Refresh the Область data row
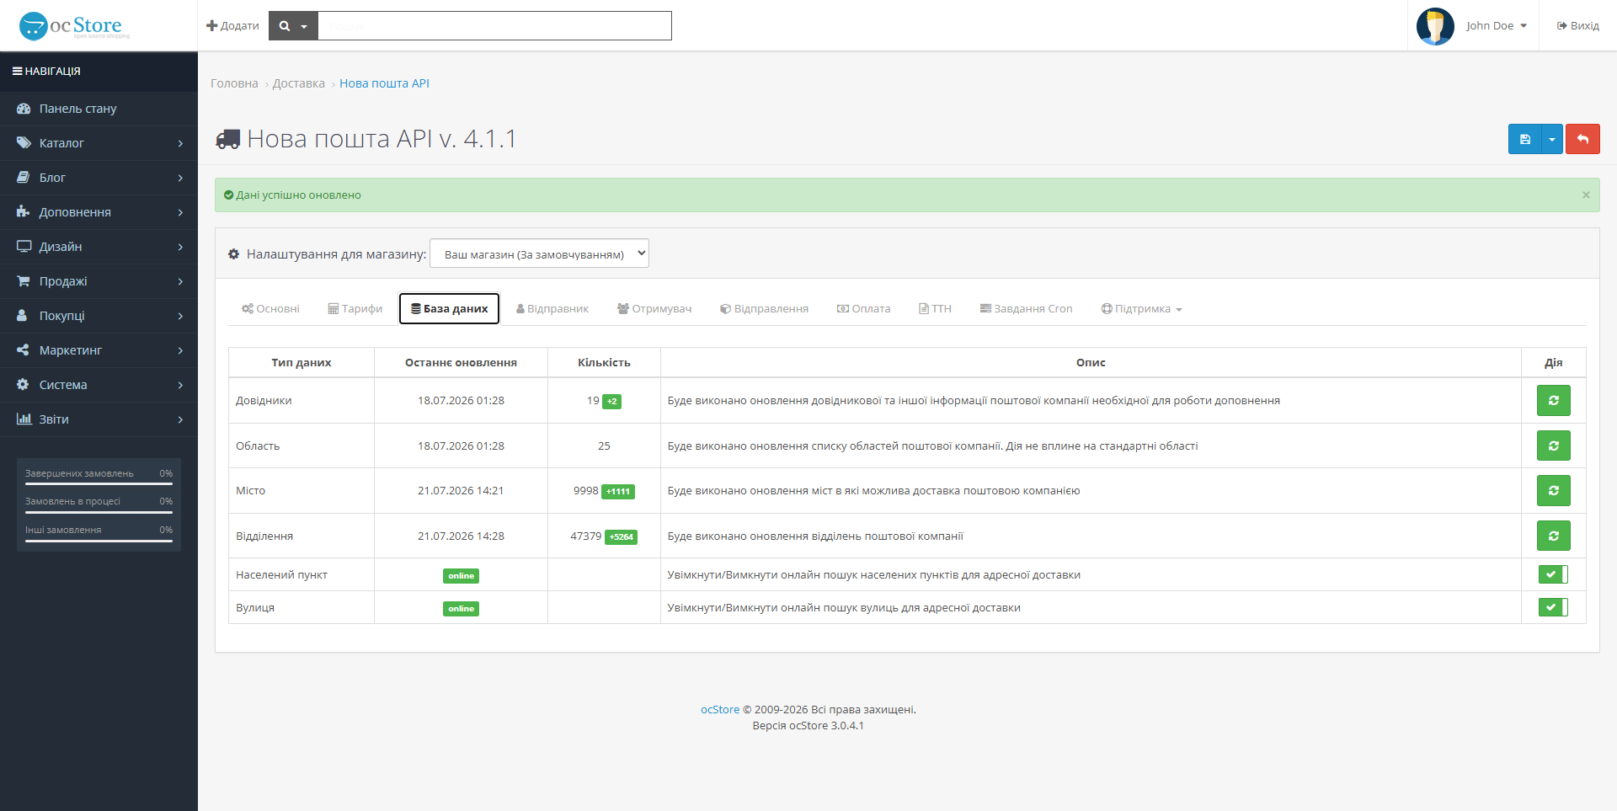The width and height of the screenshot is (1617, 811). coord(1553,446)
